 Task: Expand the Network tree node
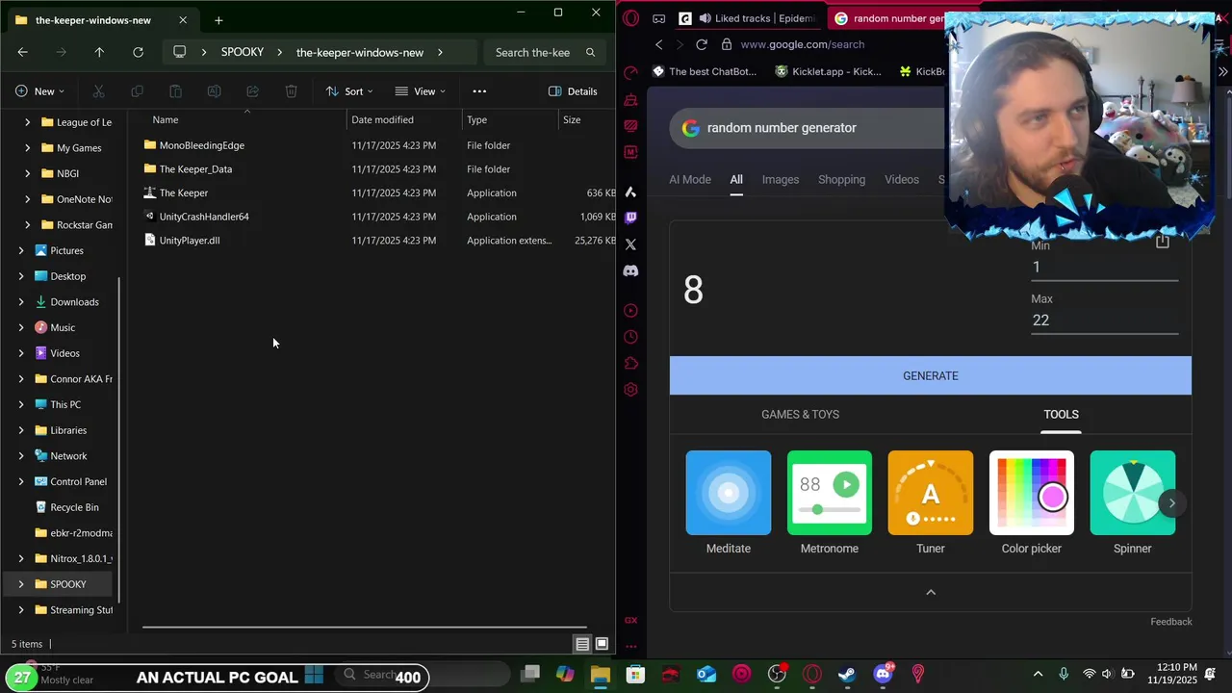(21, 456)
